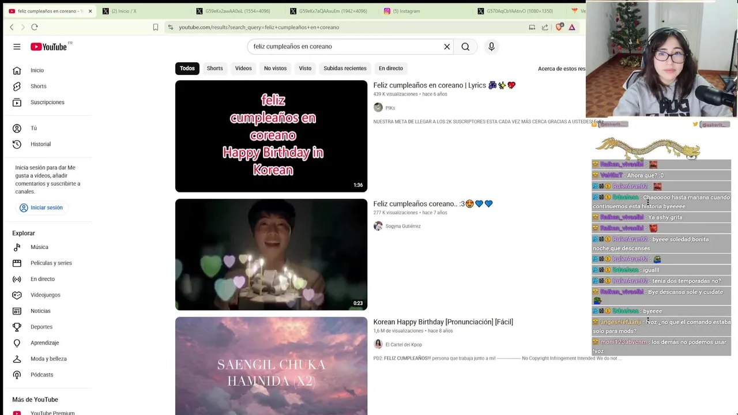Screen dimensions: 738x415
Task: Select the Visto filter chip
Action: (x=305, y=69)
